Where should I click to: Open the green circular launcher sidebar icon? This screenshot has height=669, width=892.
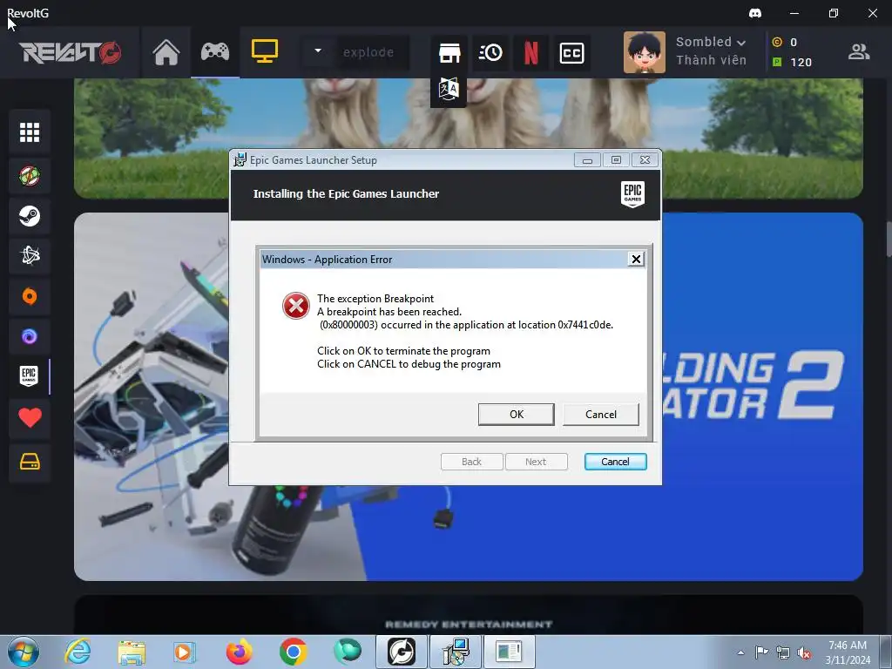coord(30,176)
